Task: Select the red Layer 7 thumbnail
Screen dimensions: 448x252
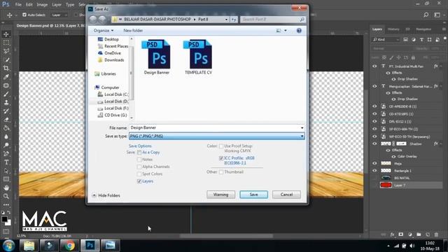Action: pyautogui.click(x=386, y=185)
